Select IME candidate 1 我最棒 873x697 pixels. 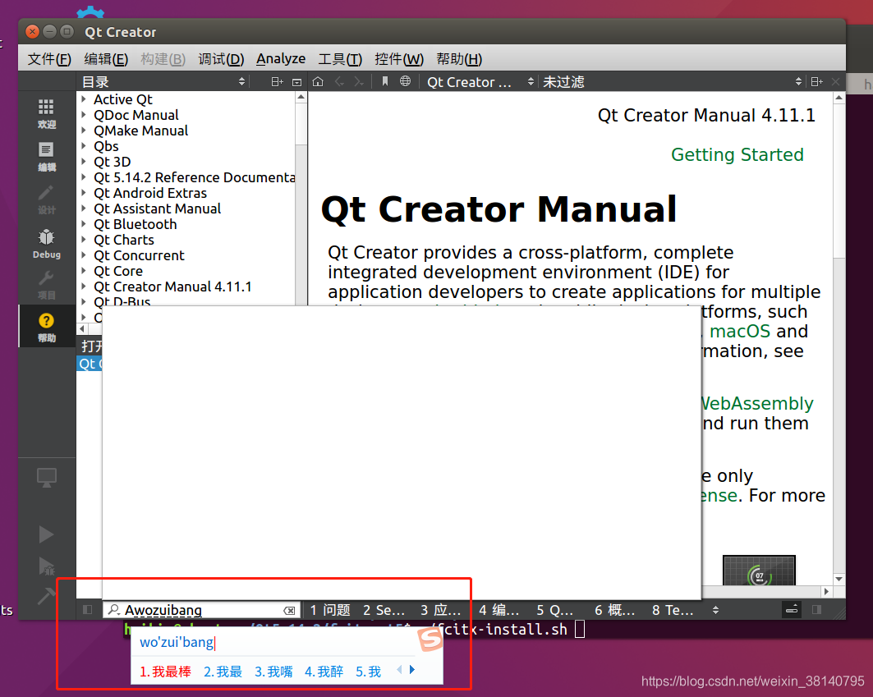coord(165,672)
